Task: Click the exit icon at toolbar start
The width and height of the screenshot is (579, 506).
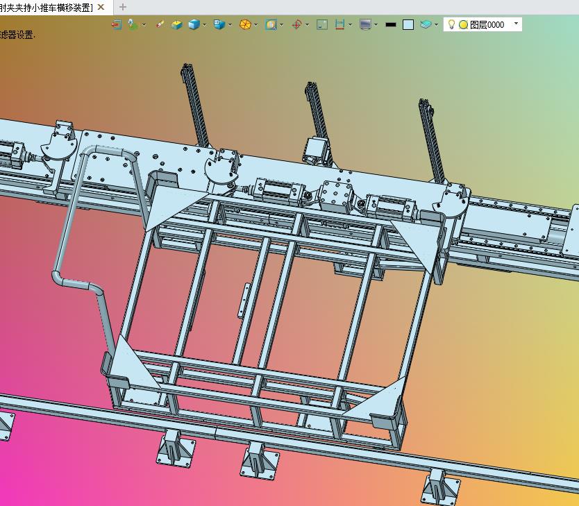Action: 117,25
